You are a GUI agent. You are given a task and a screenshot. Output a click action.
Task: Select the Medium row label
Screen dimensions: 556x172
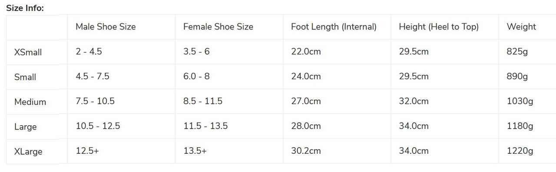[30, 102]
